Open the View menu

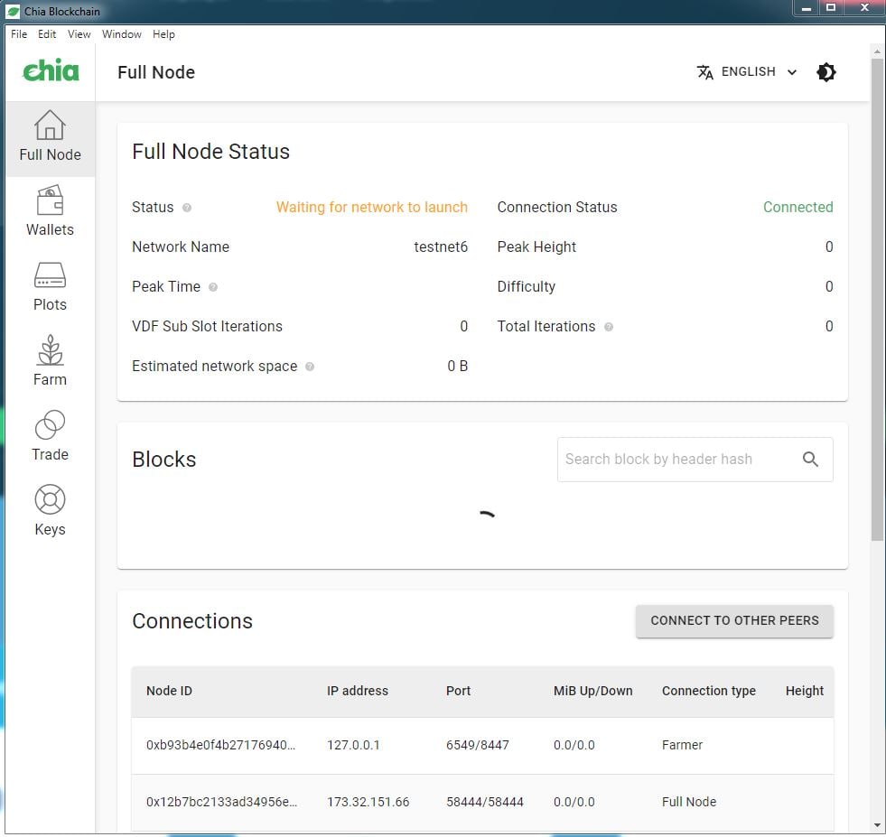tap(79, 34)
